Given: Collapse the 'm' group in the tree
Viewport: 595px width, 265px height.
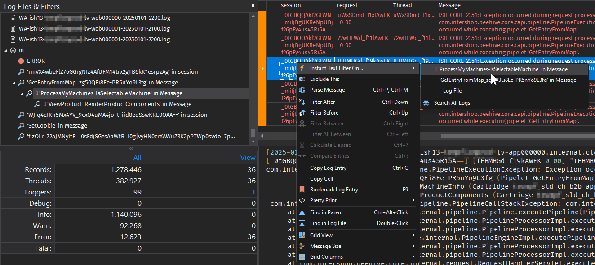Looking at the screenshot, I should [x=5, y=51].
